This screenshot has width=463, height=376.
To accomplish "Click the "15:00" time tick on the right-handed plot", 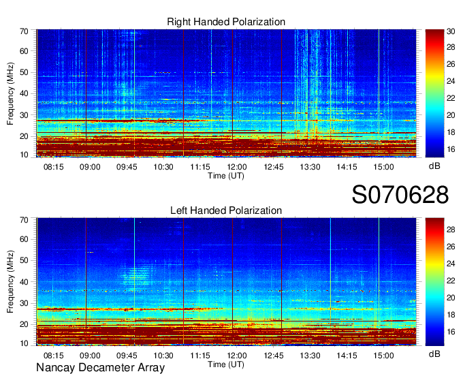I will (x=383, y=167).
